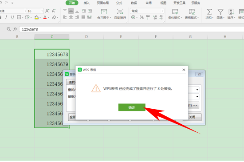244x162 pixels.
Task: Click the filter funnel icon
Action: click(x=220, y=12)
